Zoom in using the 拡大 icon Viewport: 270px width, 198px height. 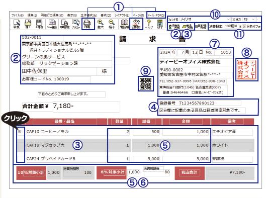tap(101, 24)
